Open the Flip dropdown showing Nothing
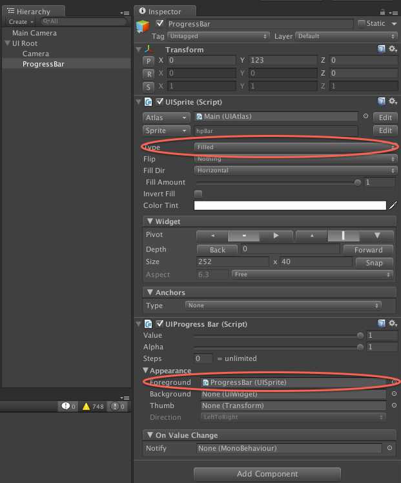401x483 pixels. point(296,159)
